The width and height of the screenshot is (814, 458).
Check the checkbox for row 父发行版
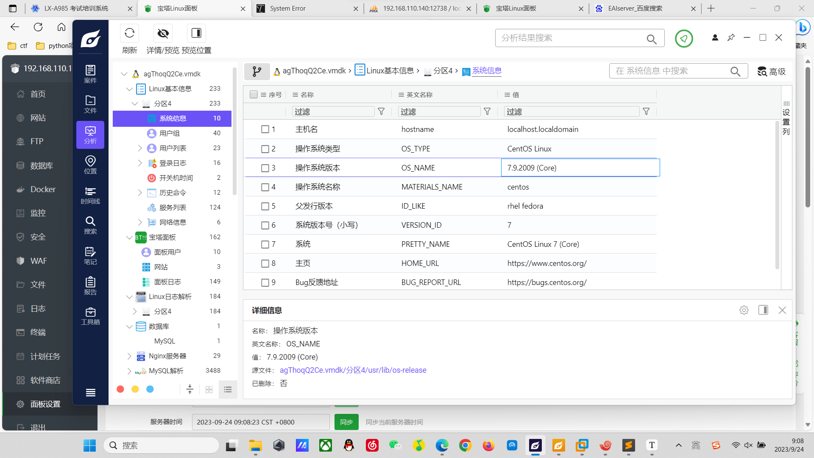click(x=265, y=206)
